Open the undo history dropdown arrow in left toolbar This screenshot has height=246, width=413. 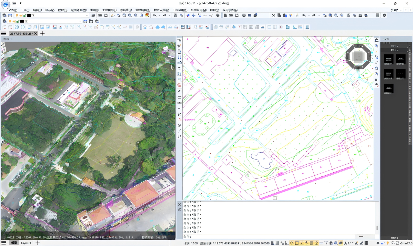click(160, 15)
